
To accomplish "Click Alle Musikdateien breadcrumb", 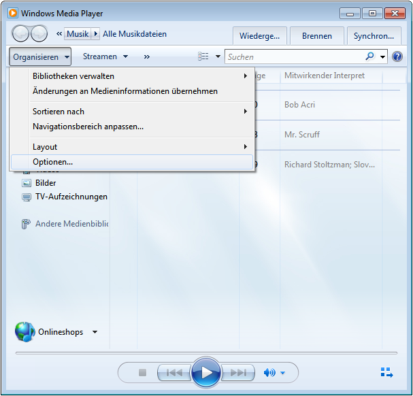I will click(135, 34).
